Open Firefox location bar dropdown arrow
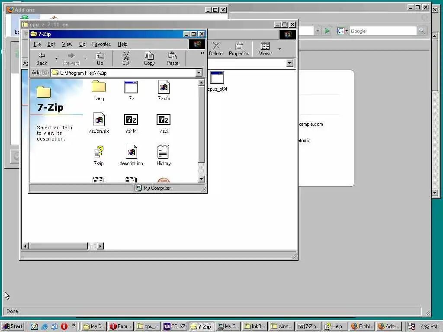Screen dimensions: 443x332 coord(318,31)
